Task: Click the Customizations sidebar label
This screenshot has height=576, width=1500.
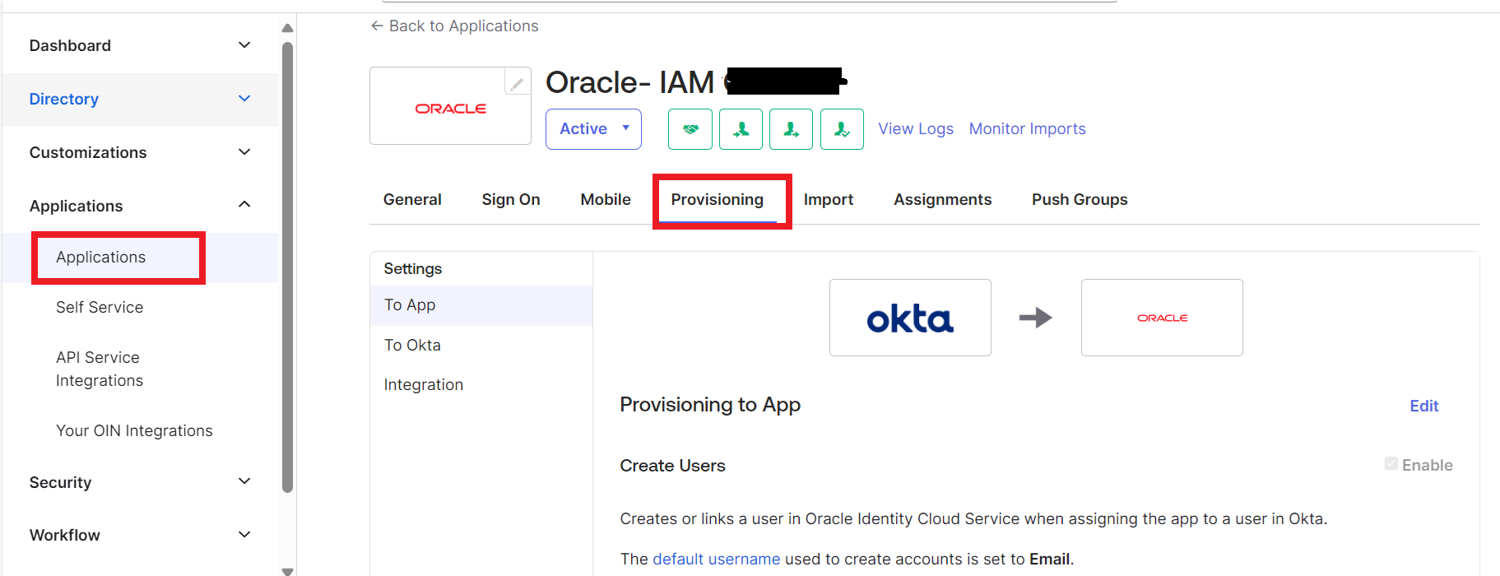Action: coord(88,152)
